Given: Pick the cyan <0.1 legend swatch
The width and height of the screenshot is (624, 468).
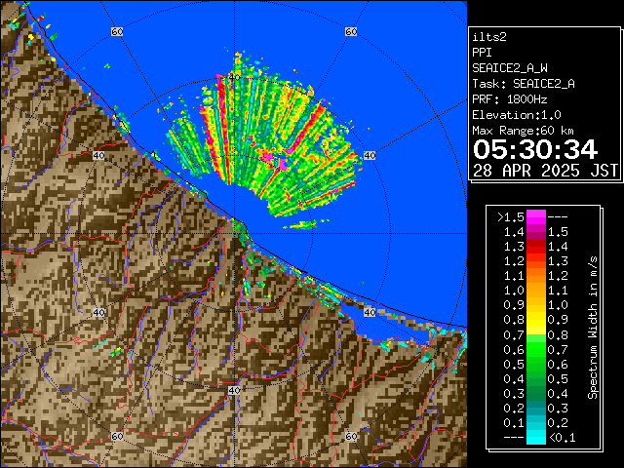Looking at the screenshot, I should 536,438.
